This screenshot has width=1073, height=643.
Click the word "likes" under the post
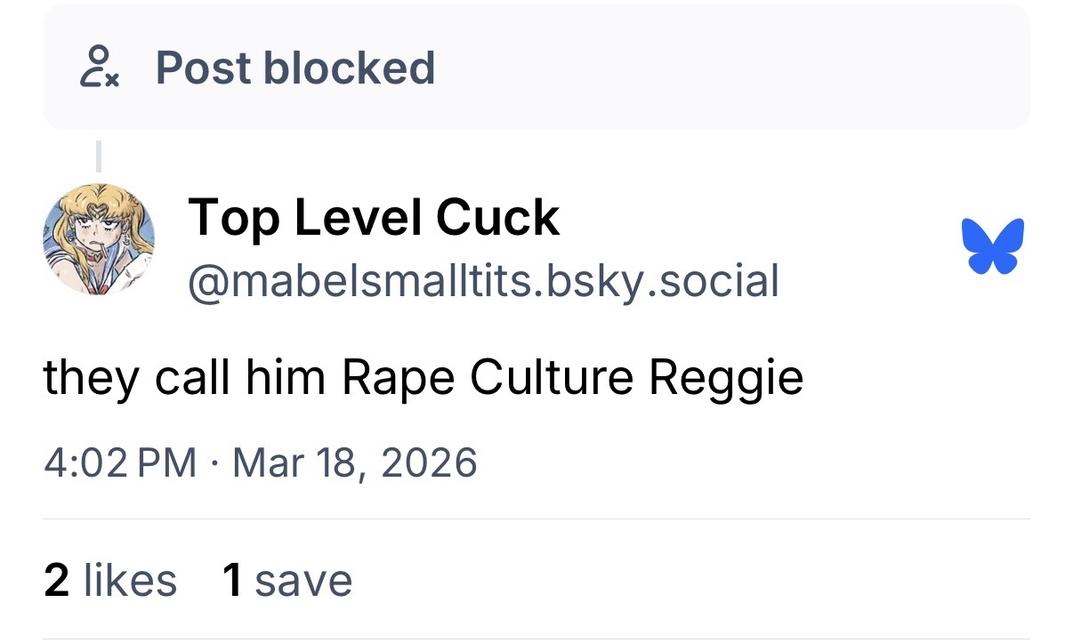pyautogui.click(x=130, y=580)
